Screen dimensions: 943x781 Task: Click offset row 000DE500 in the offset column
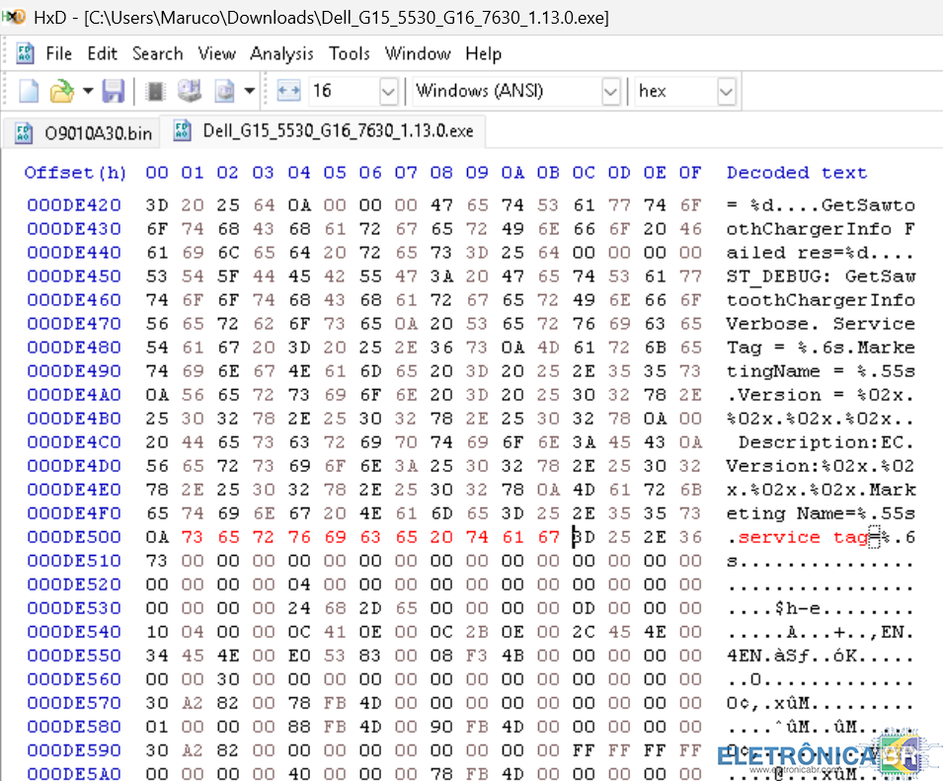[x=74, y=537]
